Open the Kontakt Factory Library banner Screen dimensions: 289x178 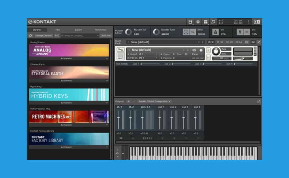[x=69, y=139]
